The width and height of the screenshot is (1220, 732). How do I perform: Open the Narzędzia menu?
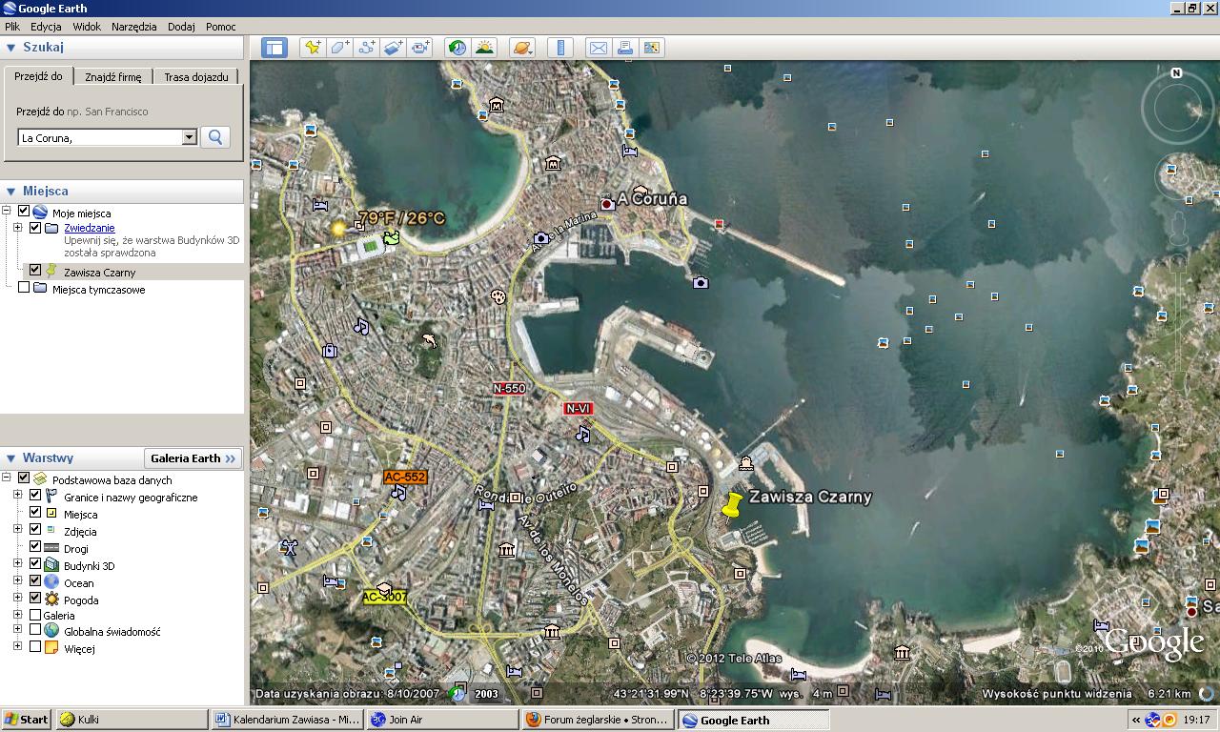pos(133,27)
